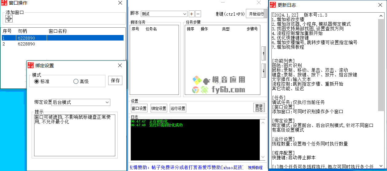Click 保存 in the binding settings dialog

click(115, 80)
